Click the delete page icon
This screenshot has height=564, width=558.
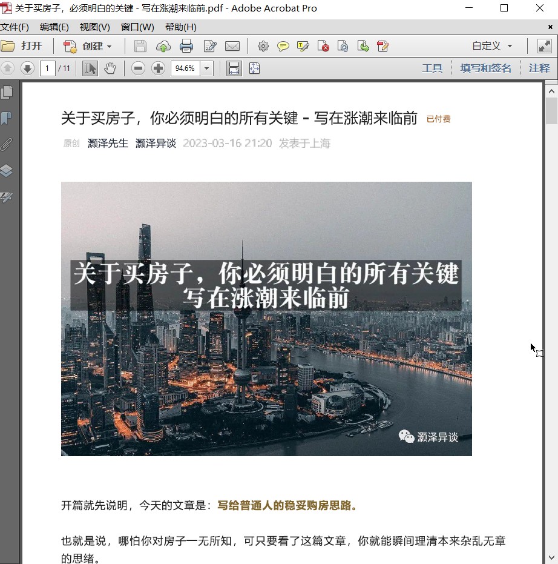point(323,47)
